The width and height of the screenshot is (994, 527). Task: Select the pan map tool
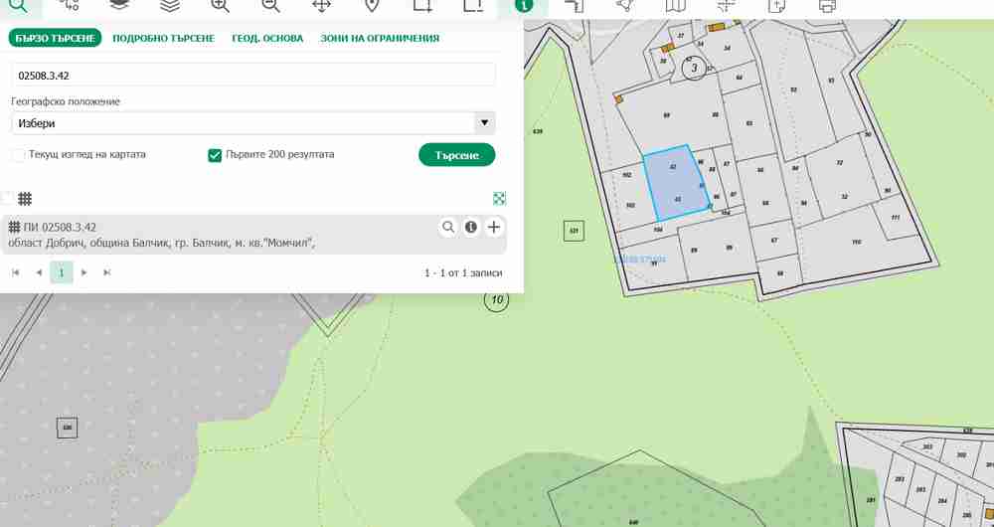tap(321, 5)
